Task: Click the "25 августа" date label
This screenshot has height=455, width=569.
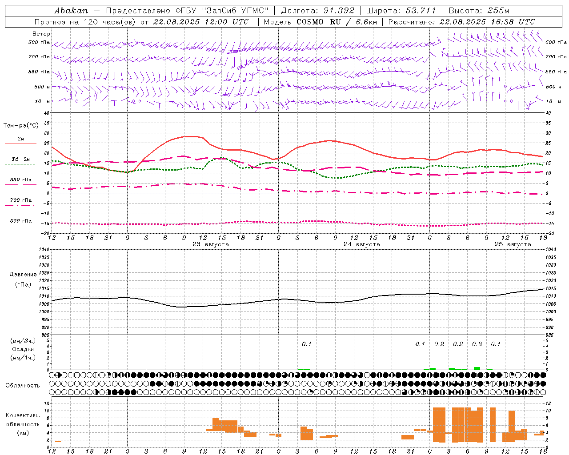Action: tap(513, 244)
